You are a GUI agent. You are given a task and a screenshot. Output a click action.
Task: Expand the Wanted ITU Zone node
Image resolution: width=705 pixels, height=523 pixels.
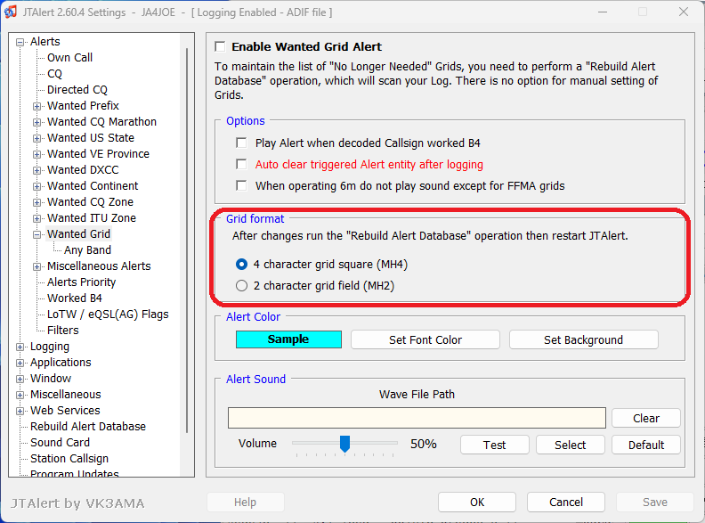click(x=36, y=218)
